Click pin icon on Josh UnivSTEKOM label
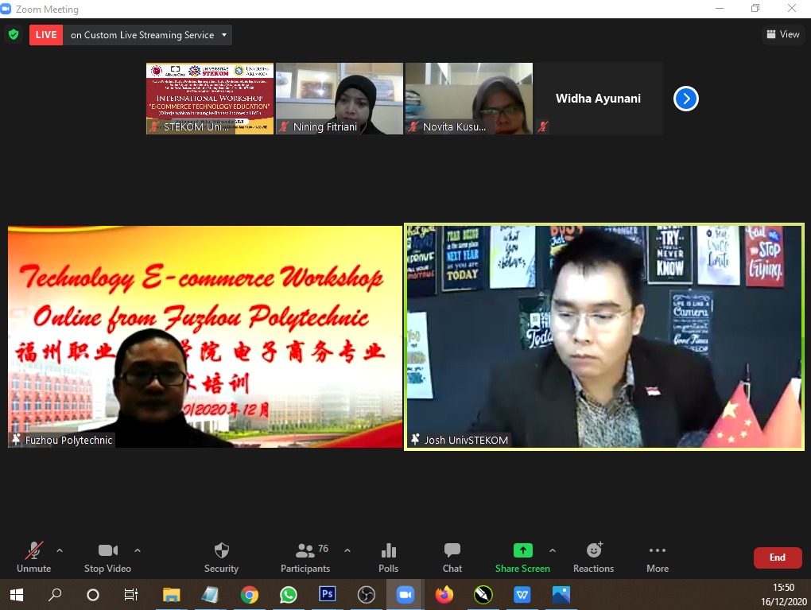This screenshot has width=811, height=610. pos(415,440)
